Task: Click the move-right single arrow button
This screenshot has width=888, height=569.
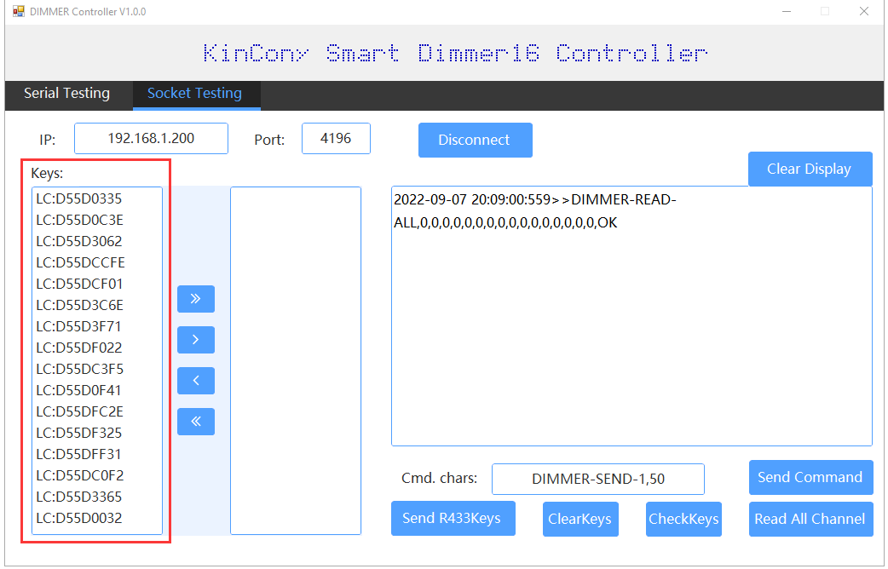Action: coord(196,340)
